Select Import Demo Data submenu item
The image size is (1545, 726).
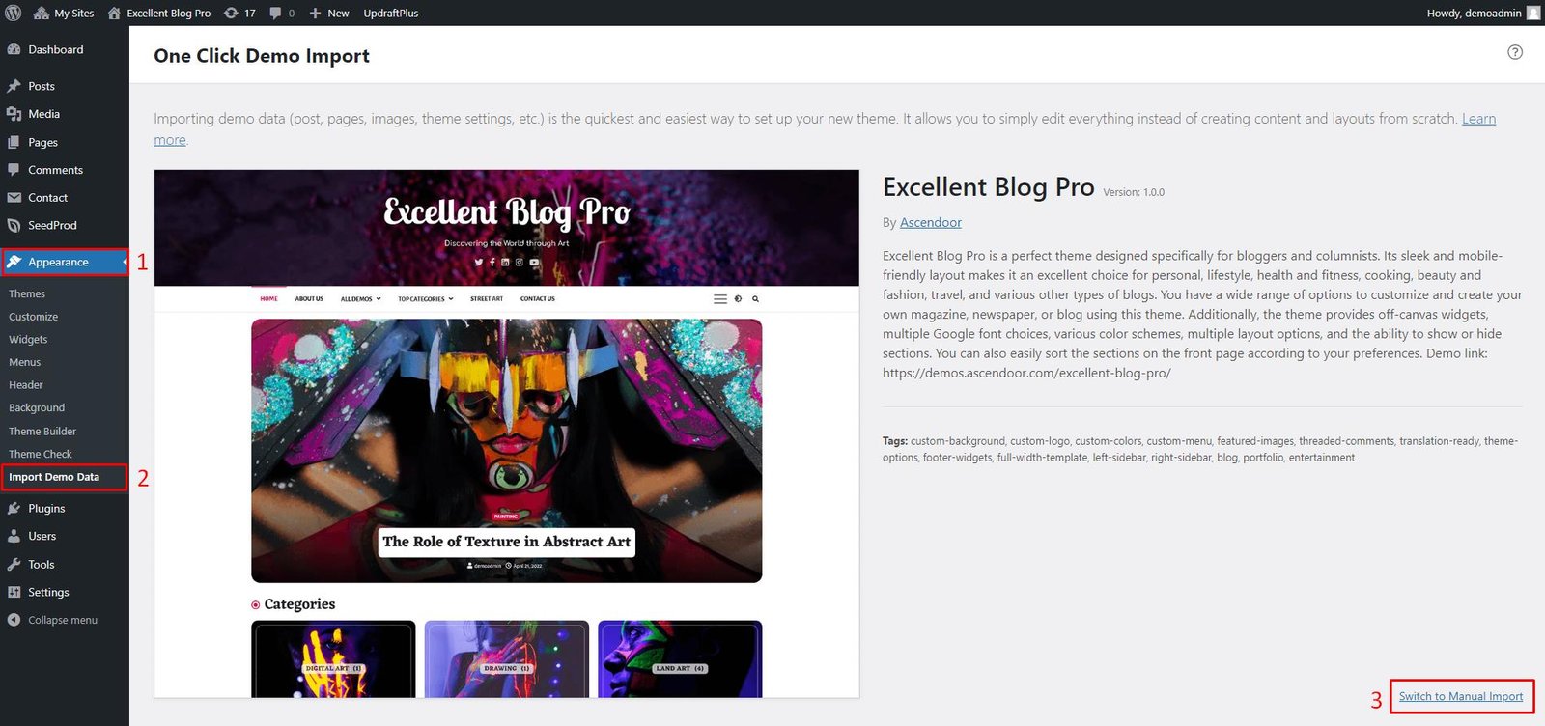point(54,477)
